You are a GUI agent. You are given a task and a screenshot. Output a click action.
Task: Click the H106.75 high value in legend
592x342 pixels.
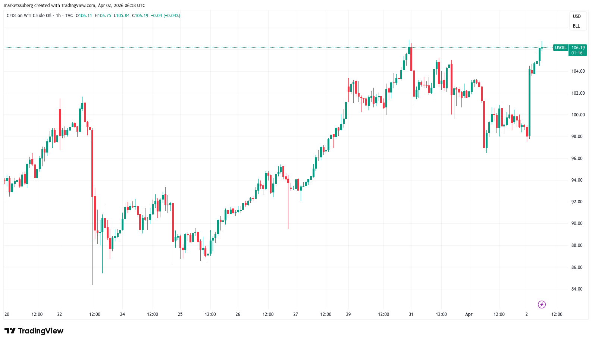(103, 16)
